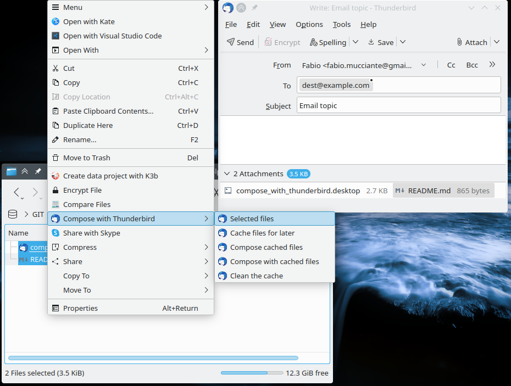Open the File menu in Thunderbird

point(231,24)
